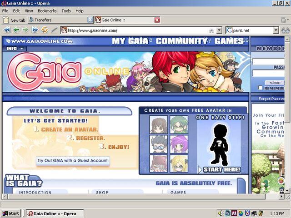Open MY GAIA navigation link

coord(130,41)
